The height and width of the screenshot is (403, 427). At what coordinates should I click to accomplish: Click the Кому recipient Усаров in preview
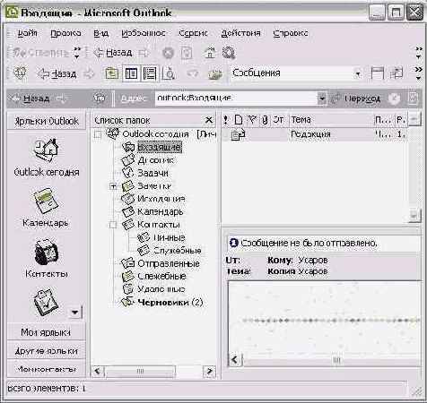click(313, 261)
